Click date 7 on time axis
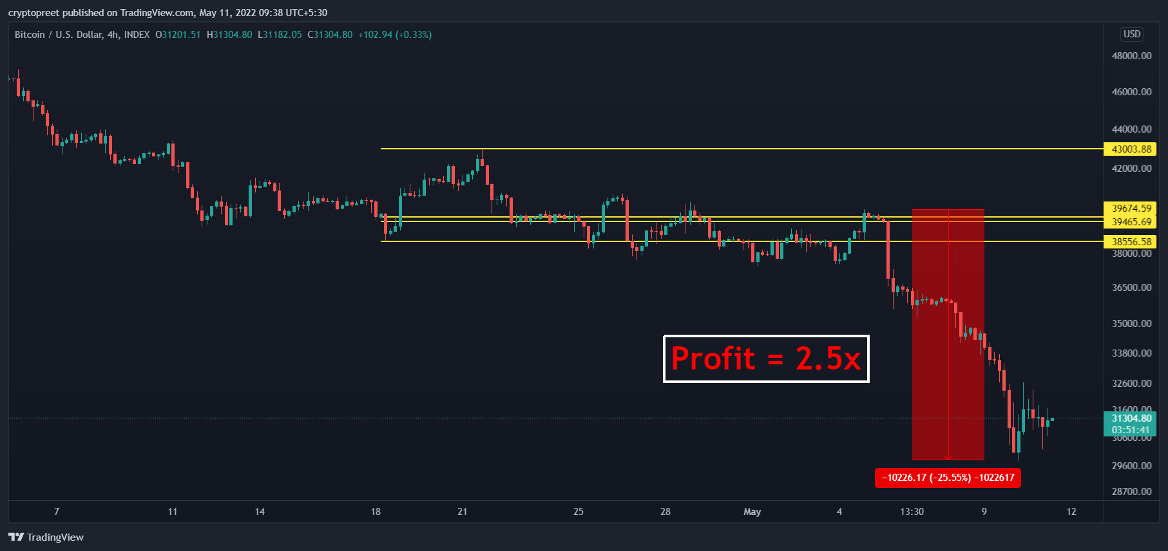The width and height of the screenshot is (1168, 551). (57, 512)
